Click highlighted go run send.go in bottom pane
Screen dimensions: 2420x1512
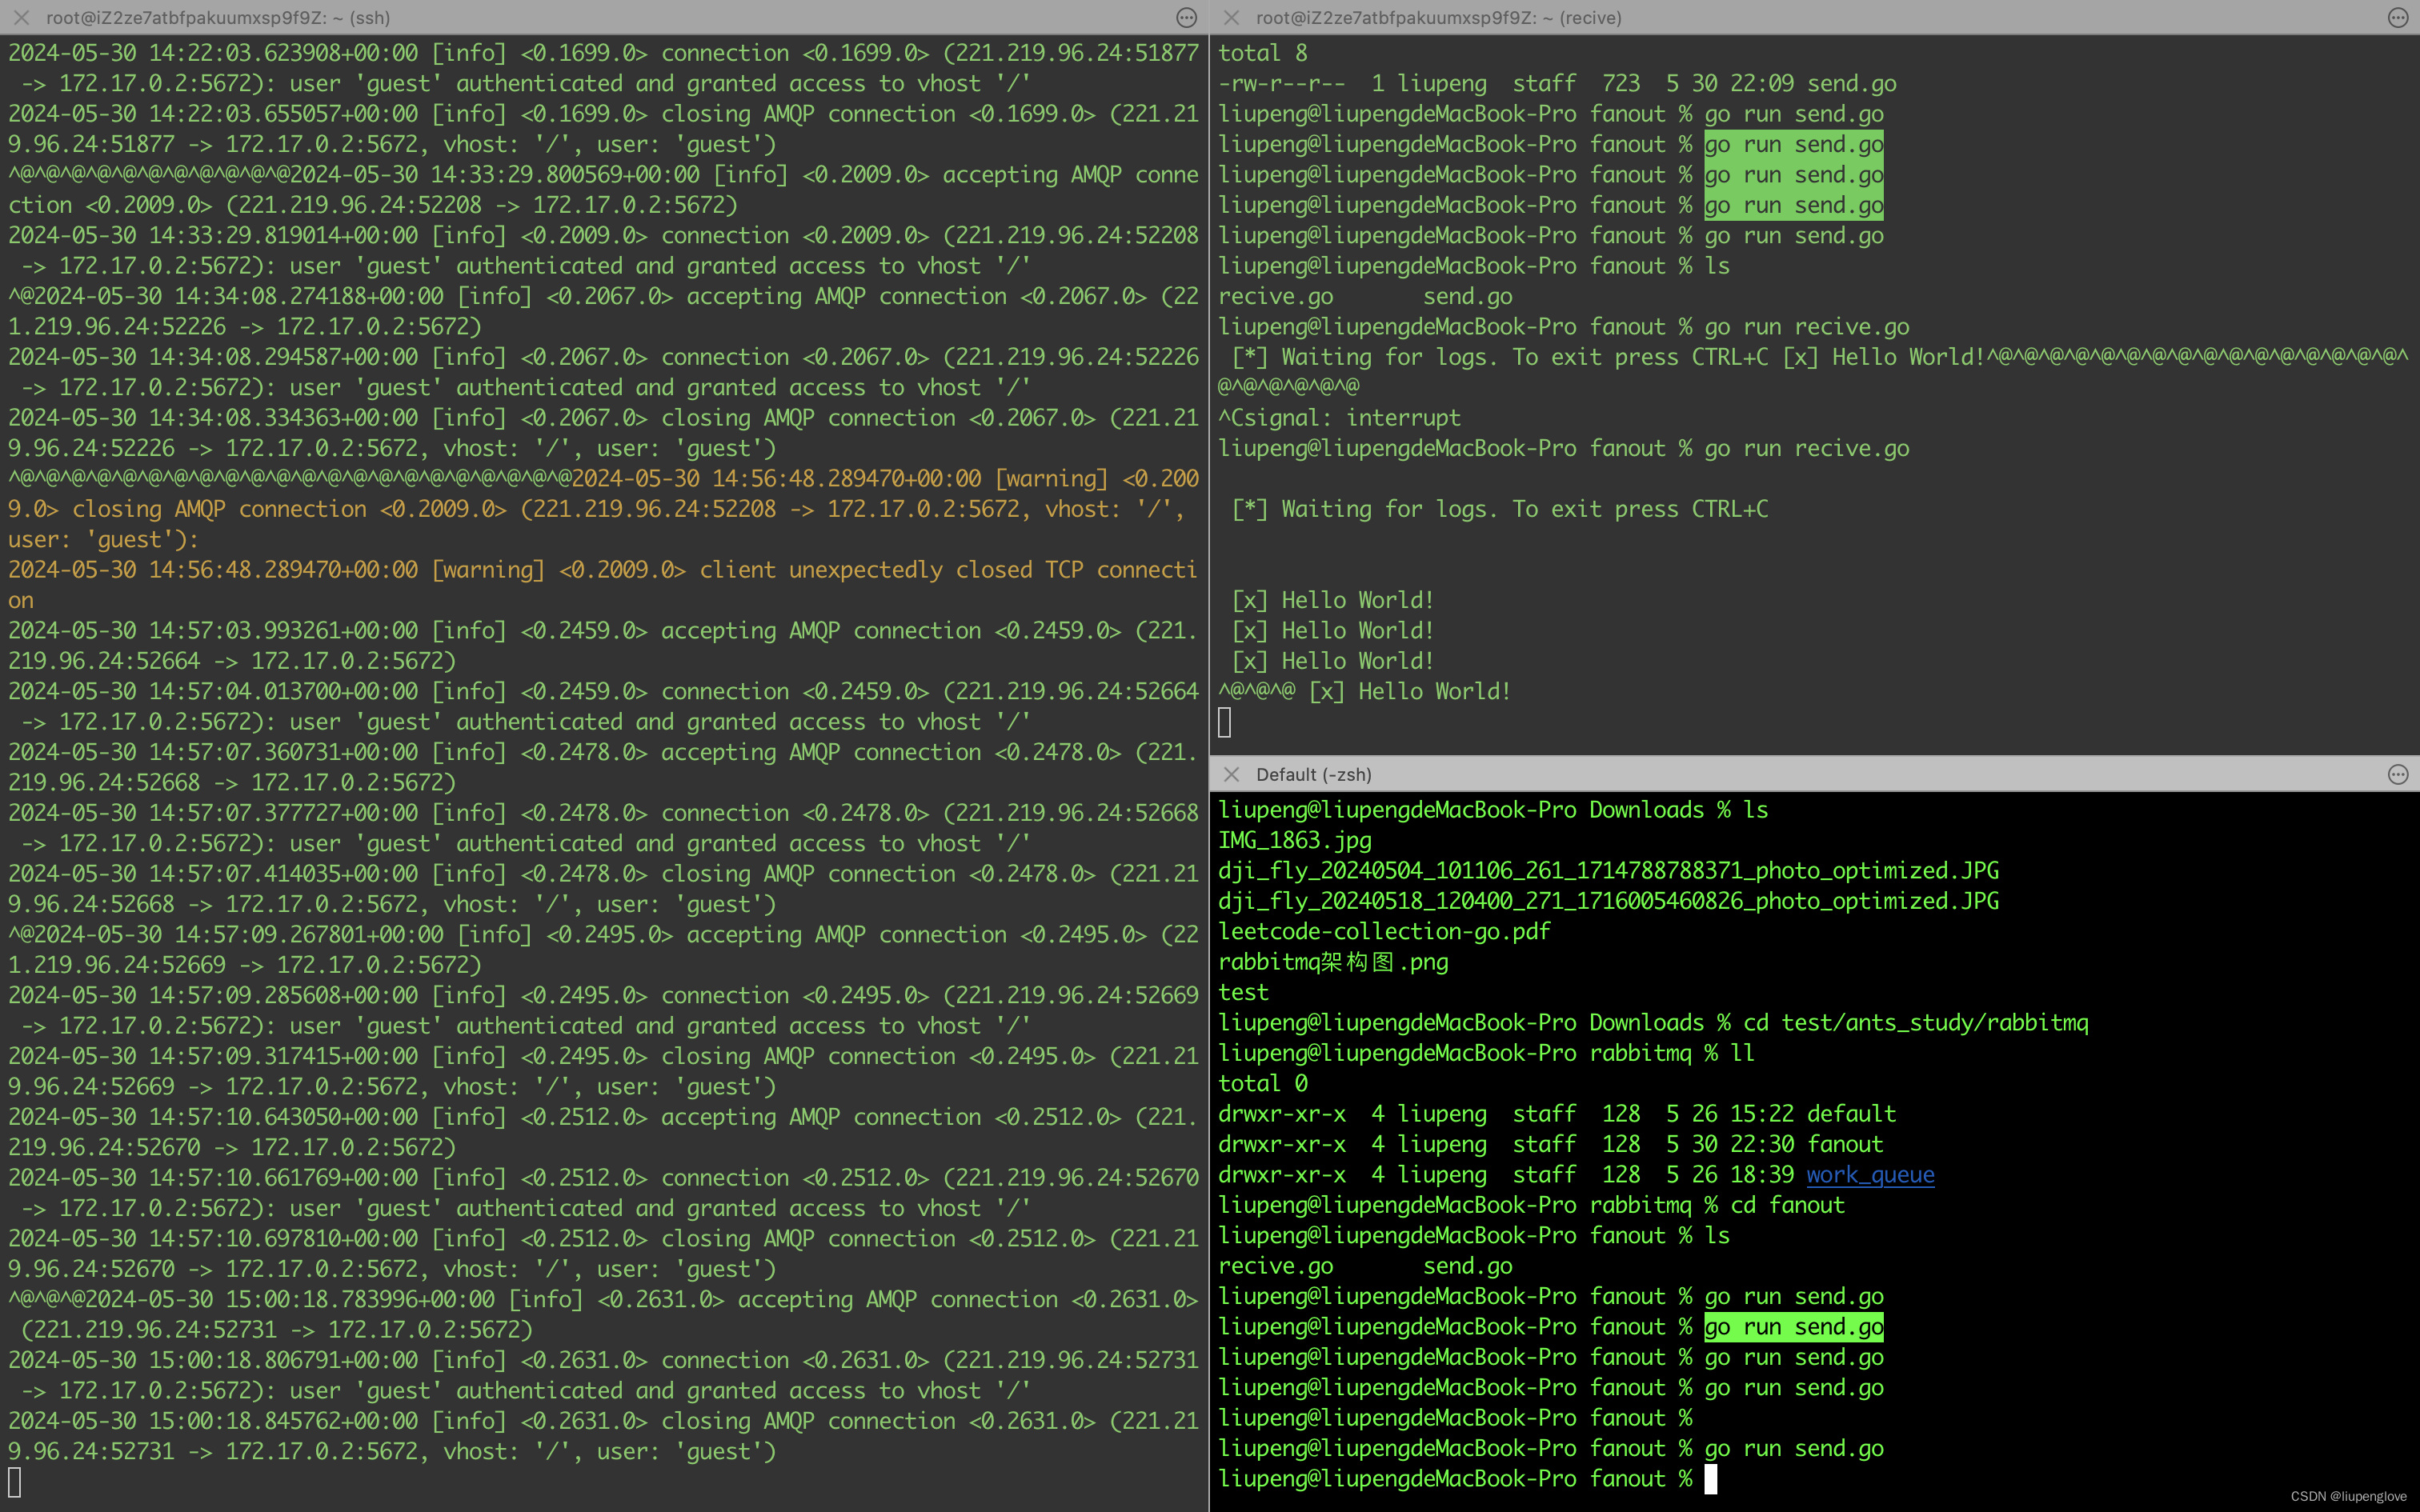1793,1326
